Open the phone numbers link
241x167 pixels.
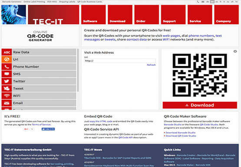(x=201, y=36)
